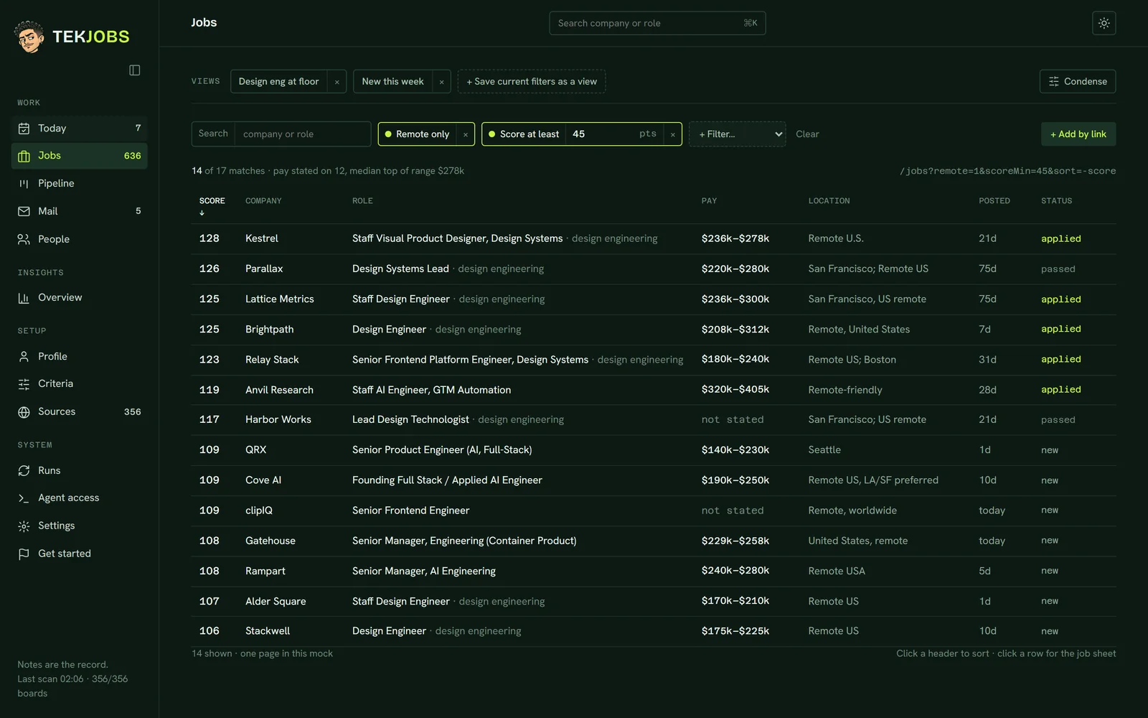Open the People icon in the sidebar
Screen dimensions: 1148x718
pos(24,239)
